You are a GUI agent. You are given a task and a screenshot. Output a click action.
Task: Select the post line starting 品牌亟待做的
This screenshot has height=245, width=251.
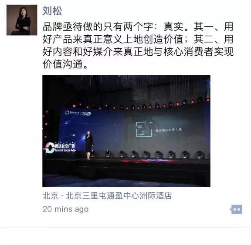click(138, 27)
